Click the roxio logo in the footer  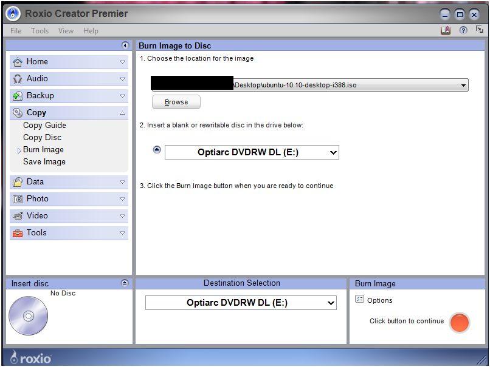click(x=30, y=357)
